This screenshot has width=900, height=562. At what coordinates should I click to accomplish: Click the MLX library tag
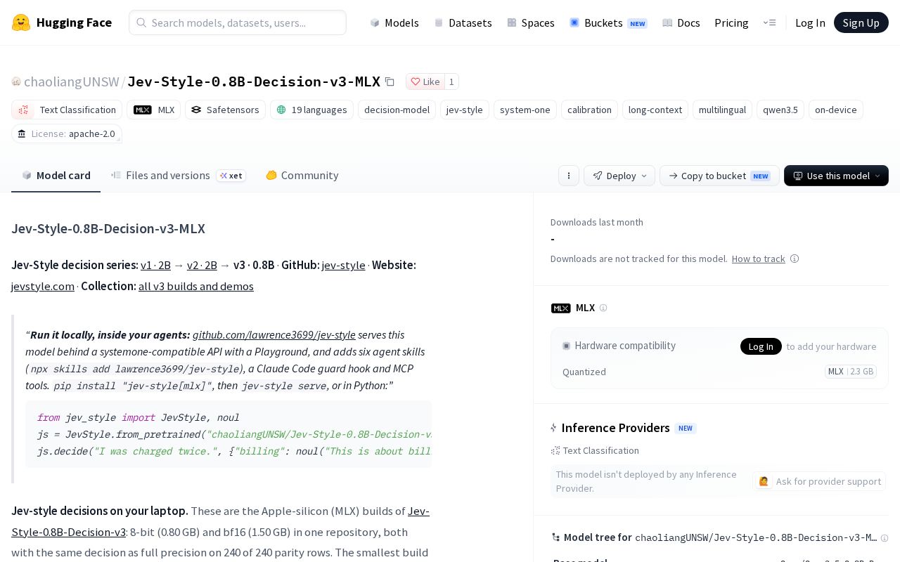pos(154,110)
